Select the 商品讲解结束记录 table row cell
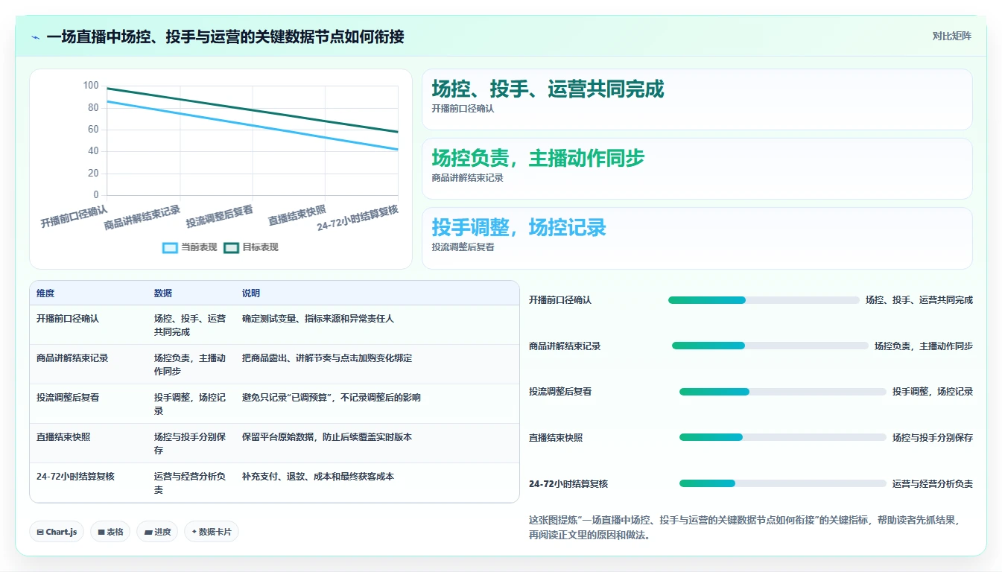 pyautogui.click(x=72, y=358)
